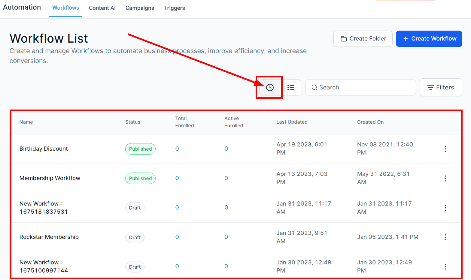Viewport: 471px width, 280px height.
Task: Click Active Enrolled count for Birthday Discount
Action: (226, 149)
